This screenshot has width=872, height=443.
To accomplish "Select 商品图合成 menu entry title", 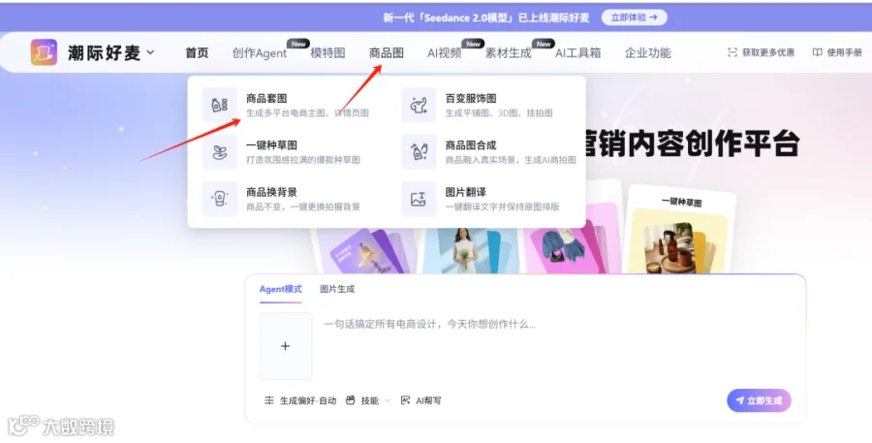I will (471, 145).
